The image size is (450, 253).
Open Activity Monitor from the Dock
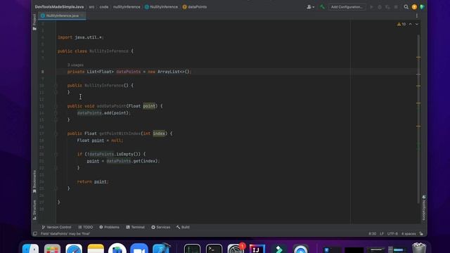[192, 249]
